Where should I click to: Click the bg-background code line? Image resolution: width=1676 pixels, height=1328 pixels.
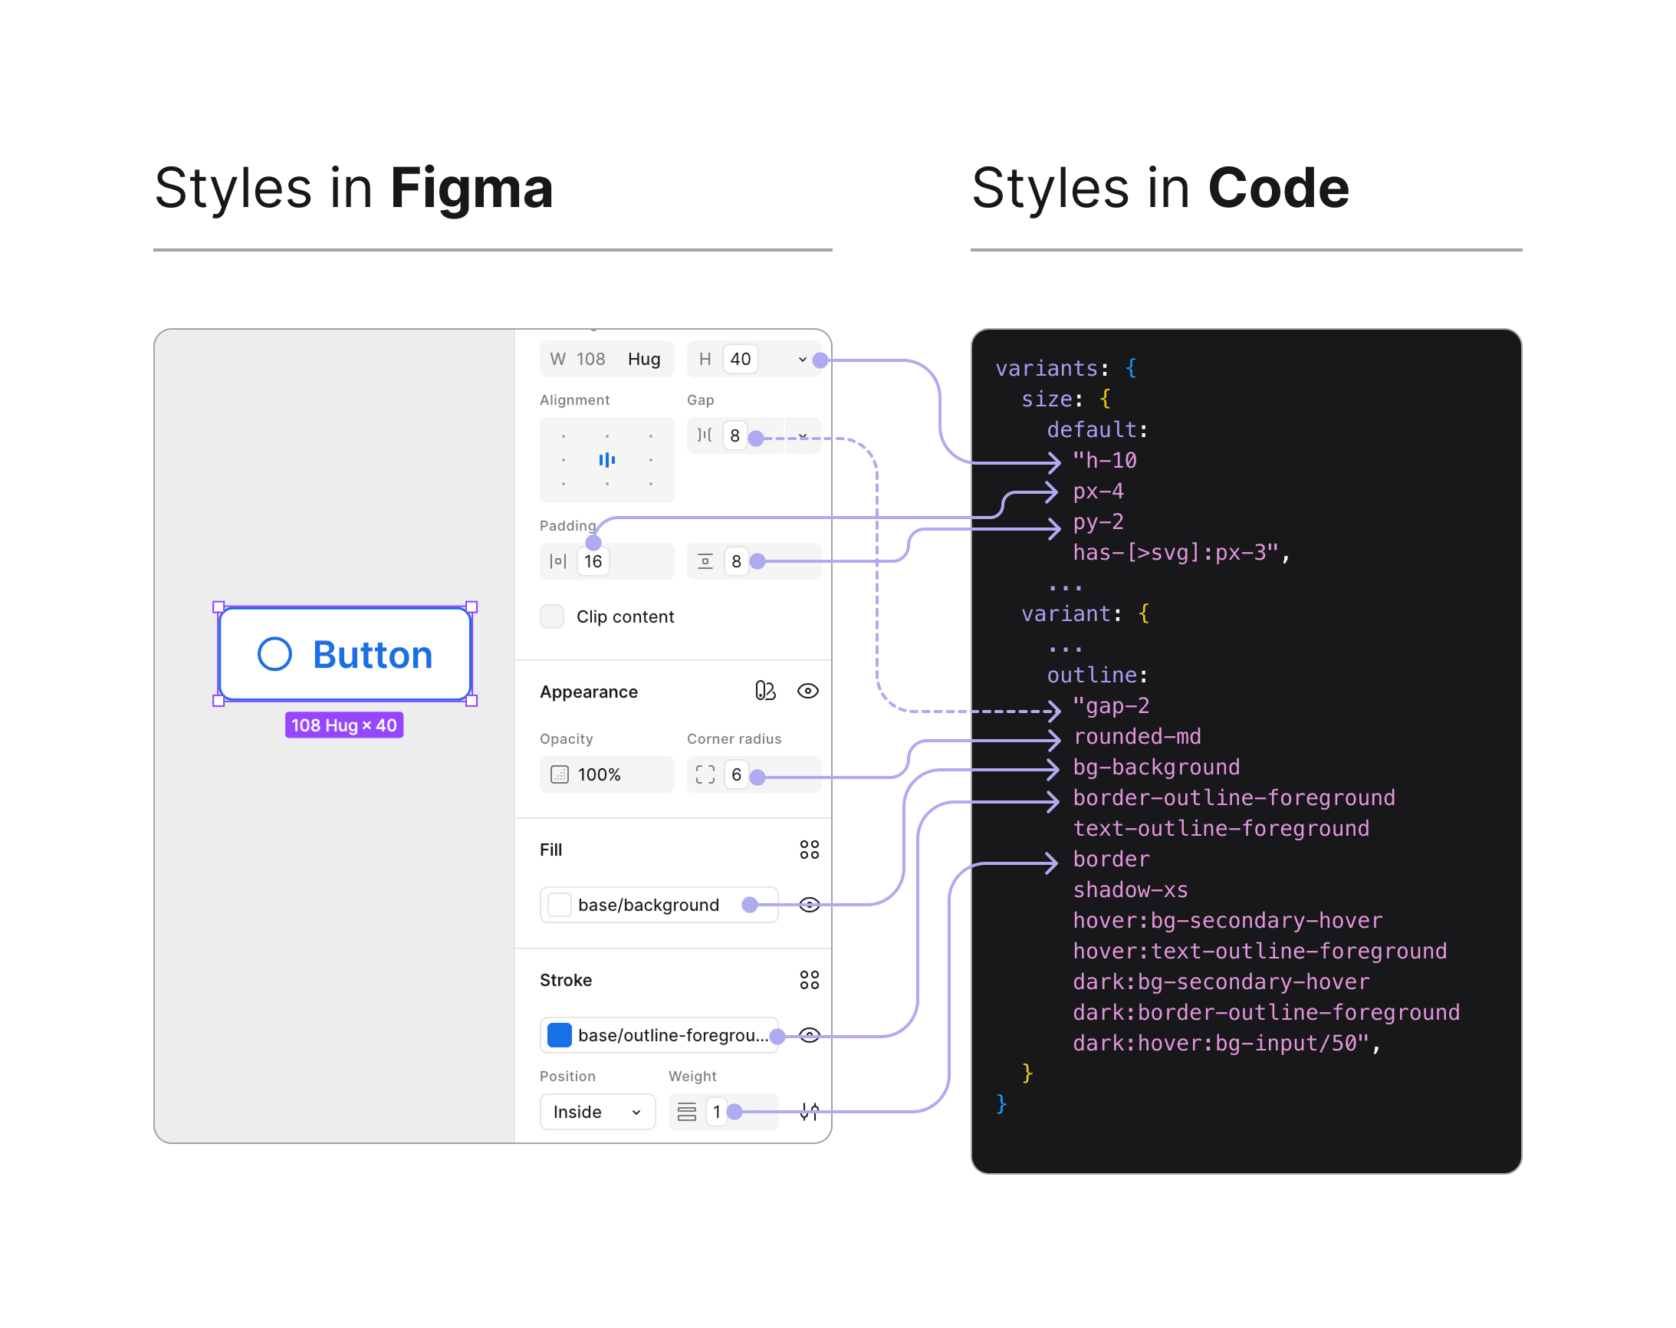[x=1156, y=768]
